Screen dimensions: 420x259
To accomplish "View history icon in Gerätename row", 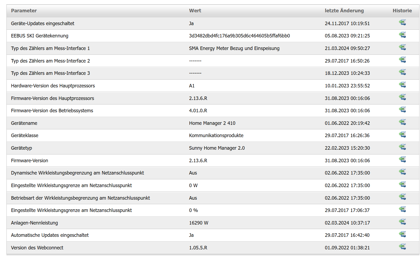I will (x=402, y=122).
